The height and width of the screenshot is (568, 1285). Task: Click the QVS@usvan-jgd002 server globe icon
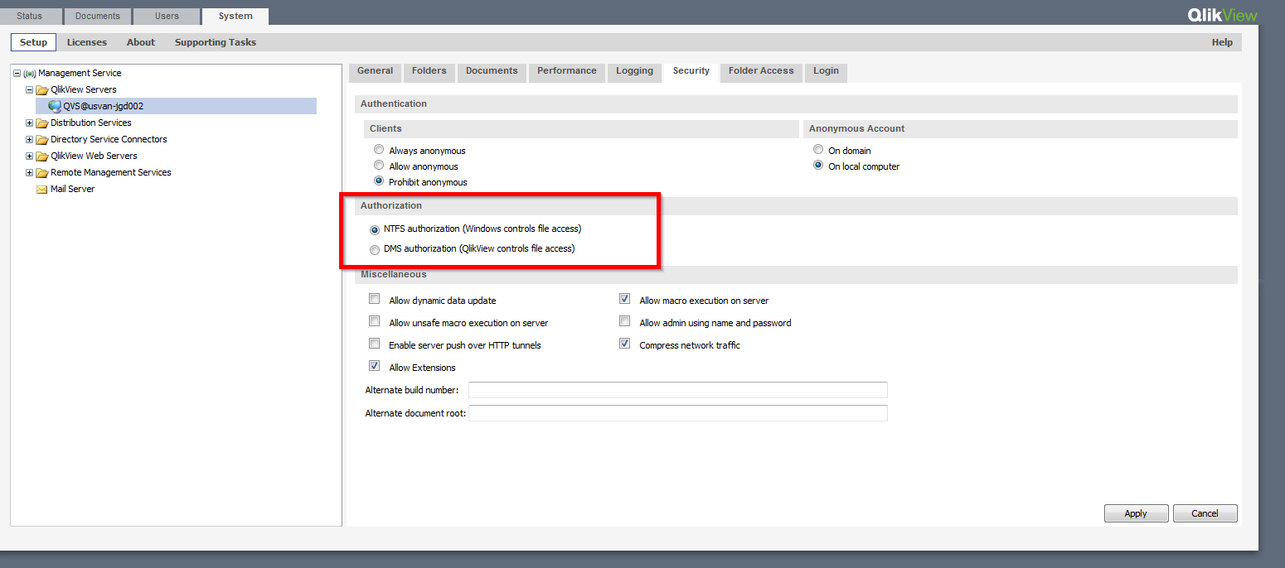click(x=55, y=106)
